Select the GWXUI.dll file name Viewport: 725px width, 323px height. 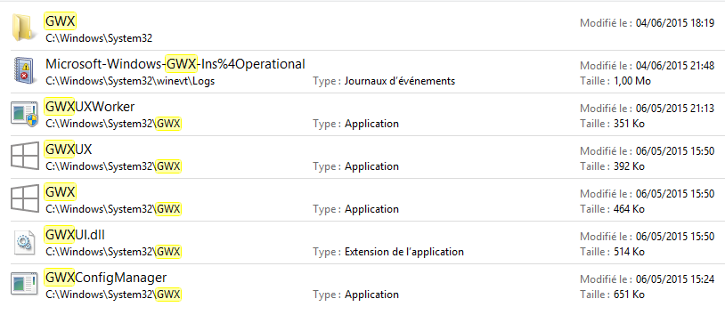(x=75, y=235)
